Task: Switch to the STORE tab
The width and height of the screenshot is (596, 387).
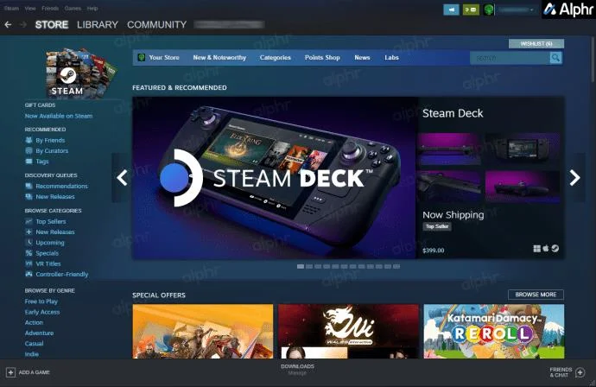Action: [x=52, y=25]
